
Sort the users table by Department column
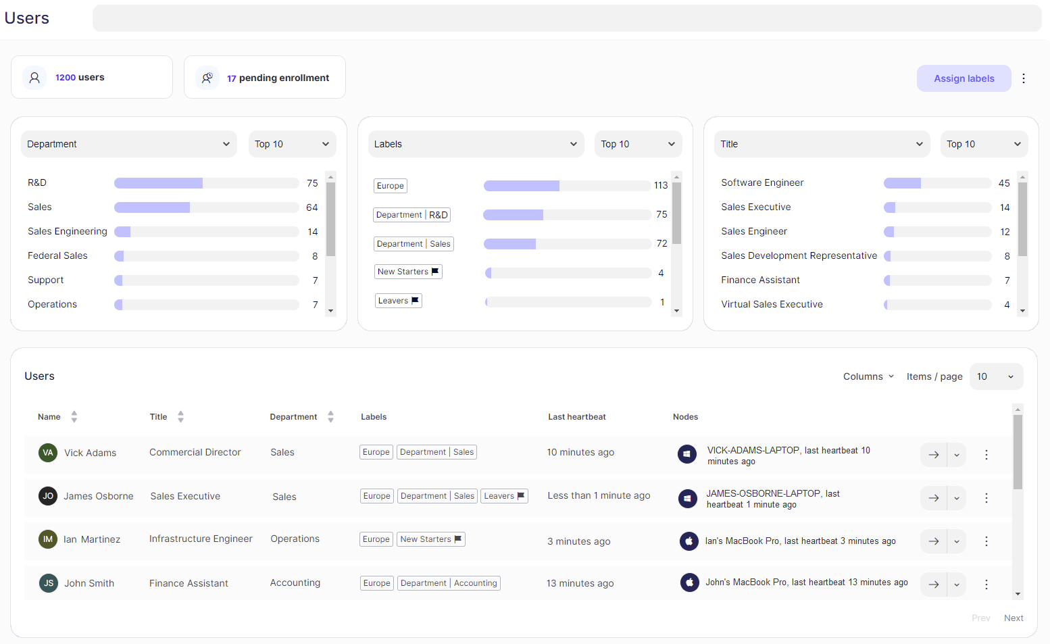click(330, 417)
